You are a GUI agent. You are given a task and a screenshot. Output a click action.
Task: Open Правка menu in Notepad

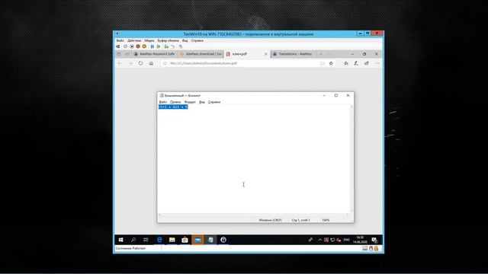(x=175, y=102)
